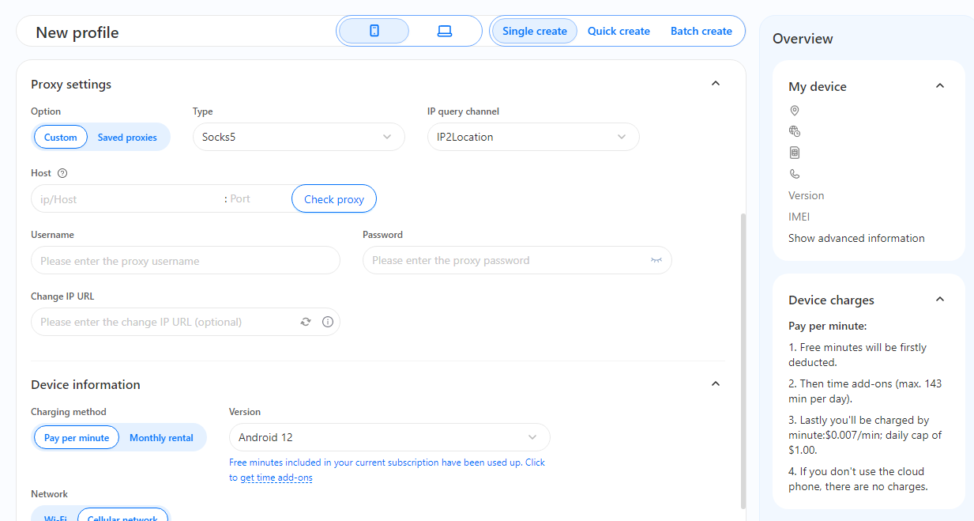The height and width of the screenshot is (521, 974).
Task: Click Show advanced information
Action: [x=856, y=238]
